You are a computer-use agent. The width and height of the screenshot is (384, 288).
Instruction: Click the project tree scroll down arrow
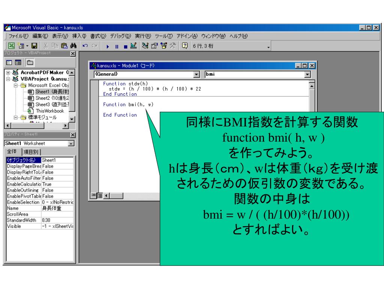click(72, 119)
